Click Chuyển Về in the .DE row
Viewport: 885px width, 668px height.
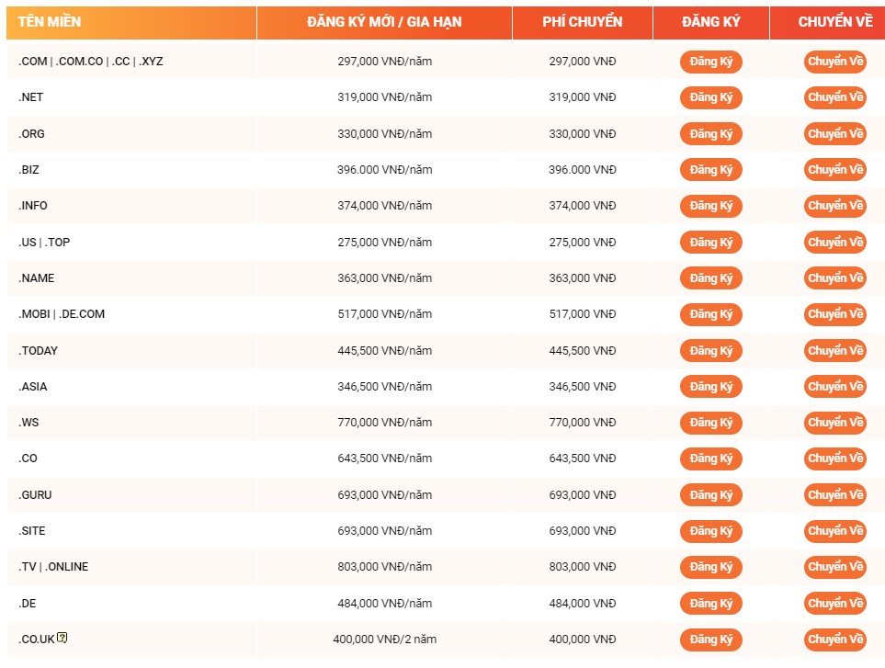tap(834, 603)
